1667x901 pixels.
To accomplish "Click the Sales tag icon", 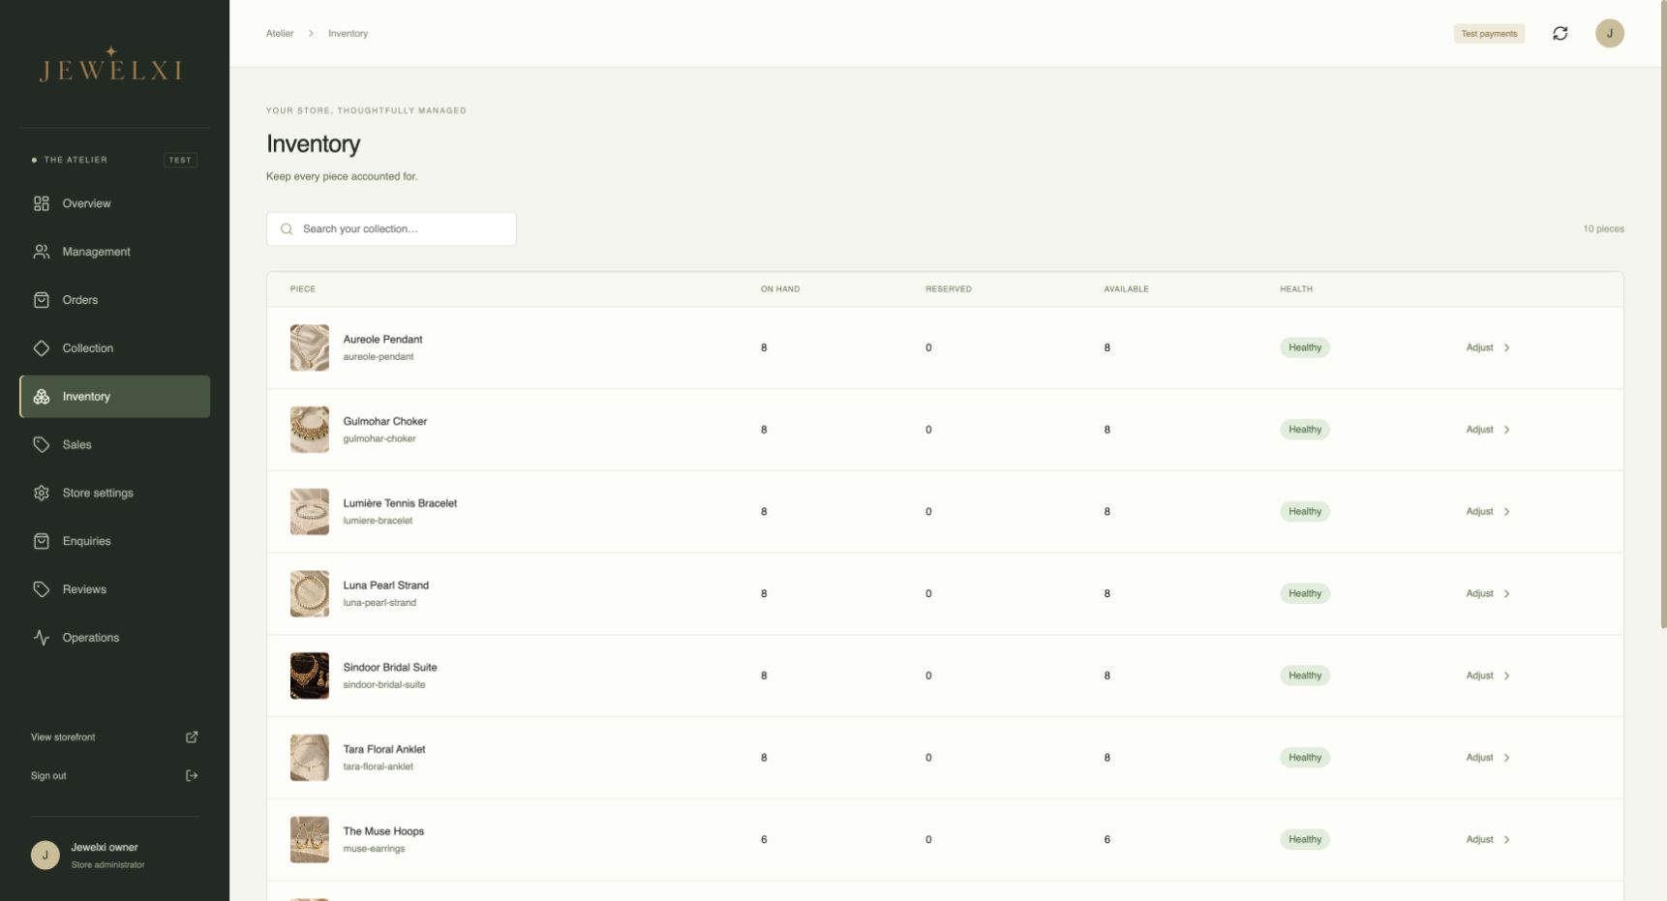I will click(42, 444).
